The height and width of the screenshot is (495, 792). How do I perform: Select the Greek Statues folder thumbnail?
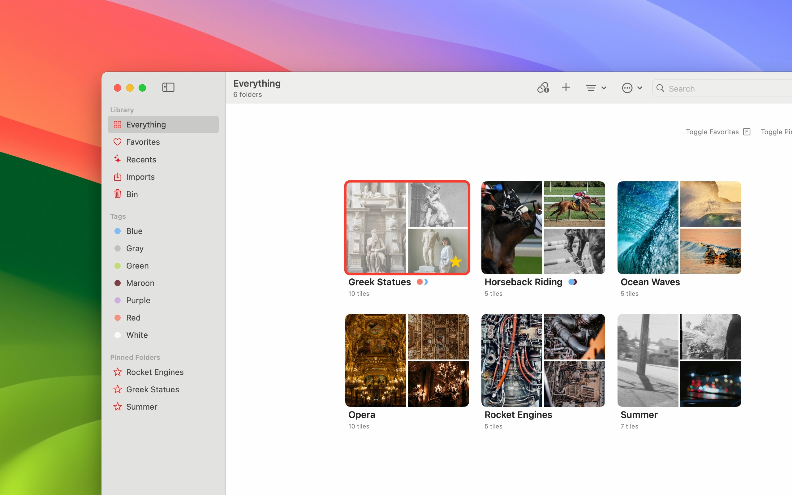coord(407,227)
